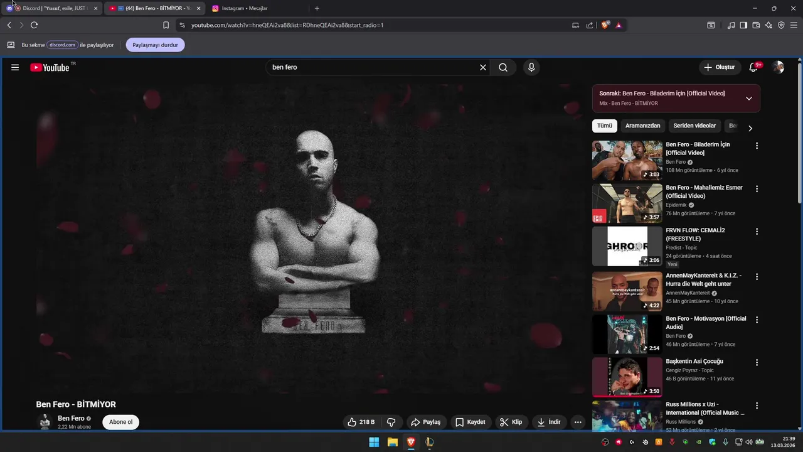
Task: Click the URL address bar
Action: [x=376, y=25]
